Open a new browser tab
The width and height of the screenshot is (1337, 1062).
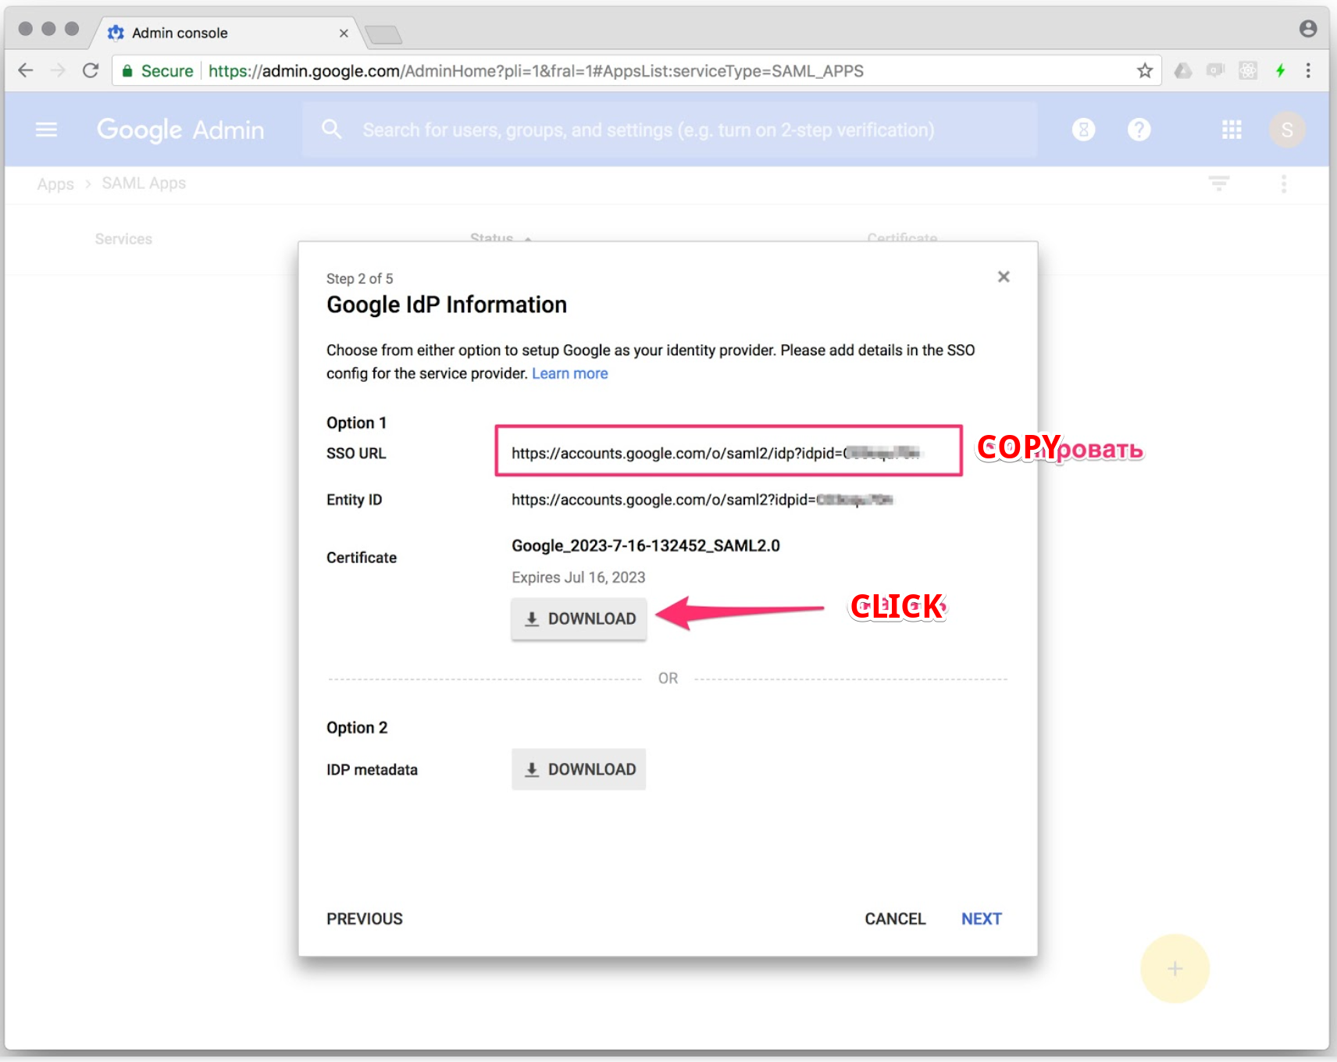point(383,34)
